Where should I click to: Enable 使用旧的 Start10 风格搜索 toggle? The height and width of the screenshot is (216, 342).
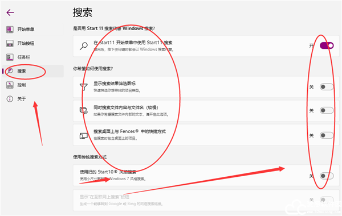[x=327, y=176]
